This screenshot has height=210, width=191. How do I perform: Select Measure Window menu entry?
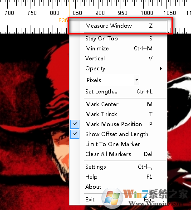118,26
